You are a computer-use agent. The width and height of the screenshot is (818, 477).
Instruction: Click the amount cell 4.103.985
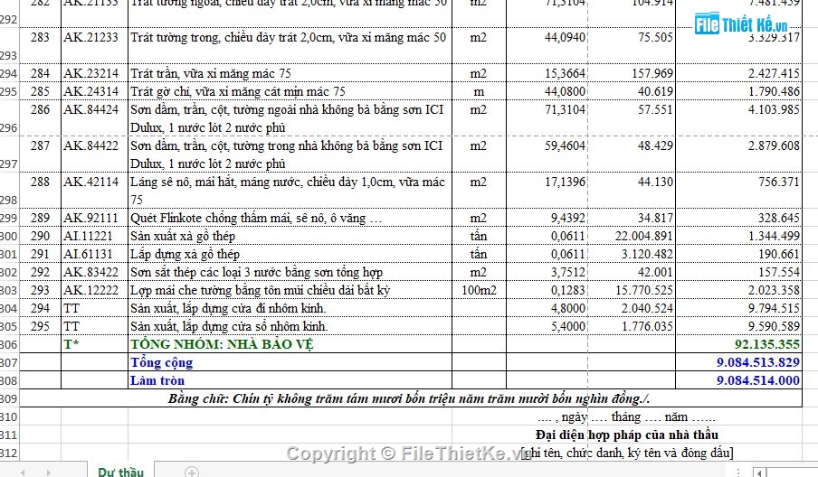point(738,118)
